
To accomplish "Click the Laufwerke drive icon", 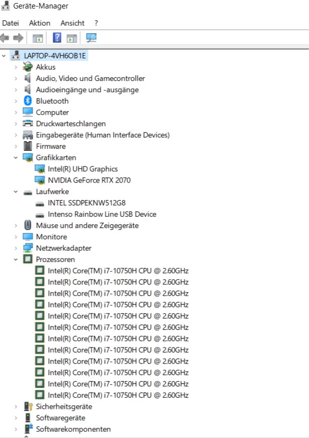I will point(27,192).
